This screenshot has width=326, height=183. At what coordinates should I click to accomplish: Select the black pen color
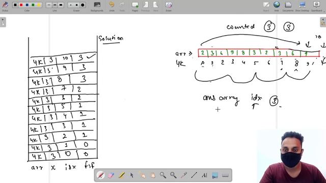pyautogui.click(x=15, y=5)
